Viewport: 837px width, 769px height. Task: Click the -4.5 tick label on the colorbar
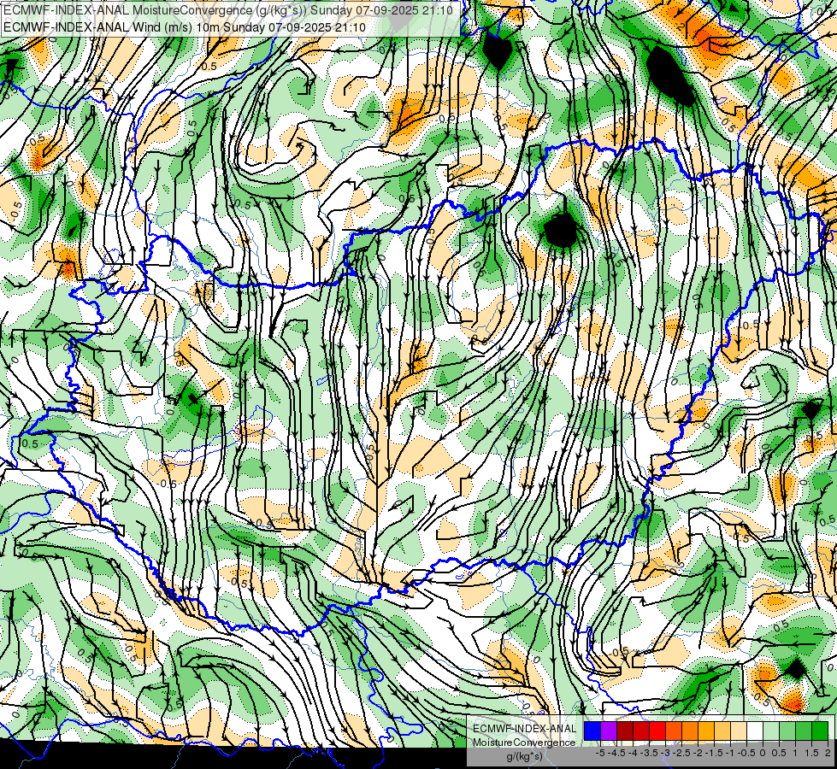click(616, 753)
